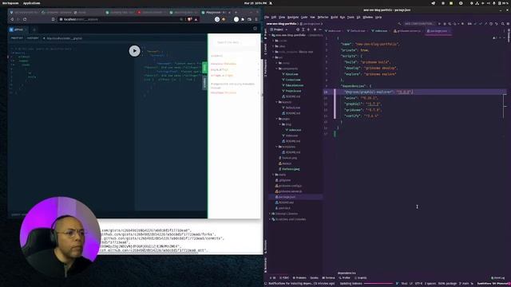The image size is (511, 287).
Task: Click the browser bookmark icon
Action: pyautogui.click(x=53, y=19)
